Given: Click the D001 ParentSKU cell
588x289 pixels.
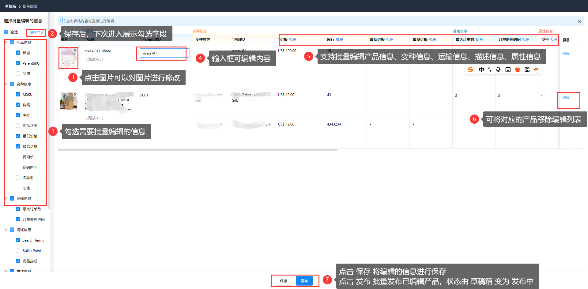Looking at the screenshot, I should coord(144,95).
